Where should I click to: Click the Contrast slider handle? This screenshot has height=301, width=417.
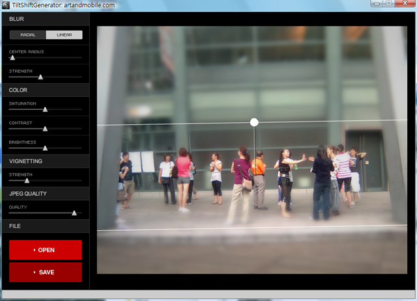point(45,129)
